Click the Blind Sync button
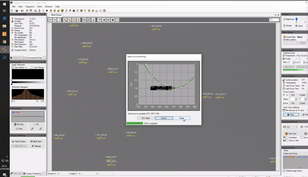Image resolution: width=308 pixels, height=177 pixels. tap(36, 141)
